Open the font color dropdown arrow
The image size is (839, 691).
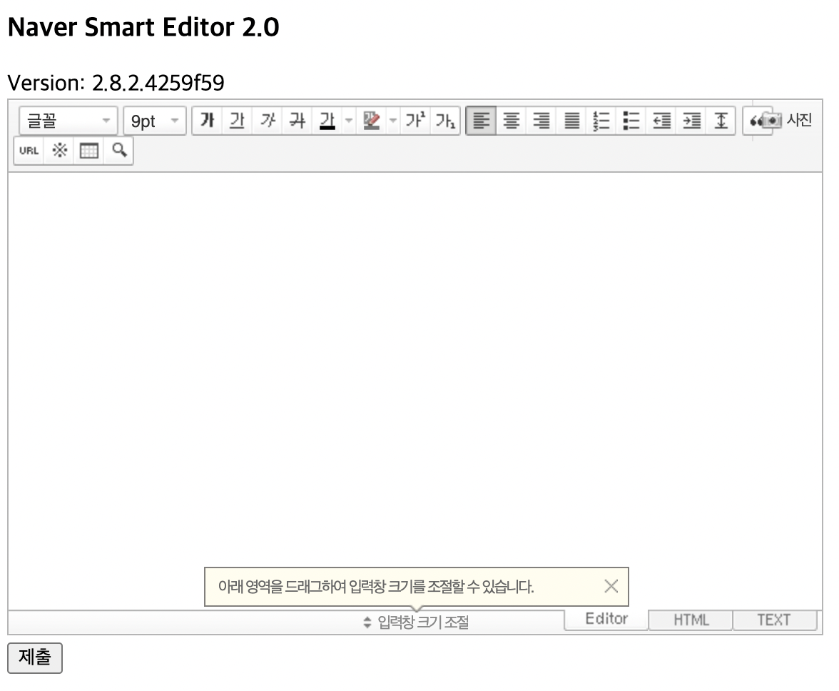(x=349, y=121)
